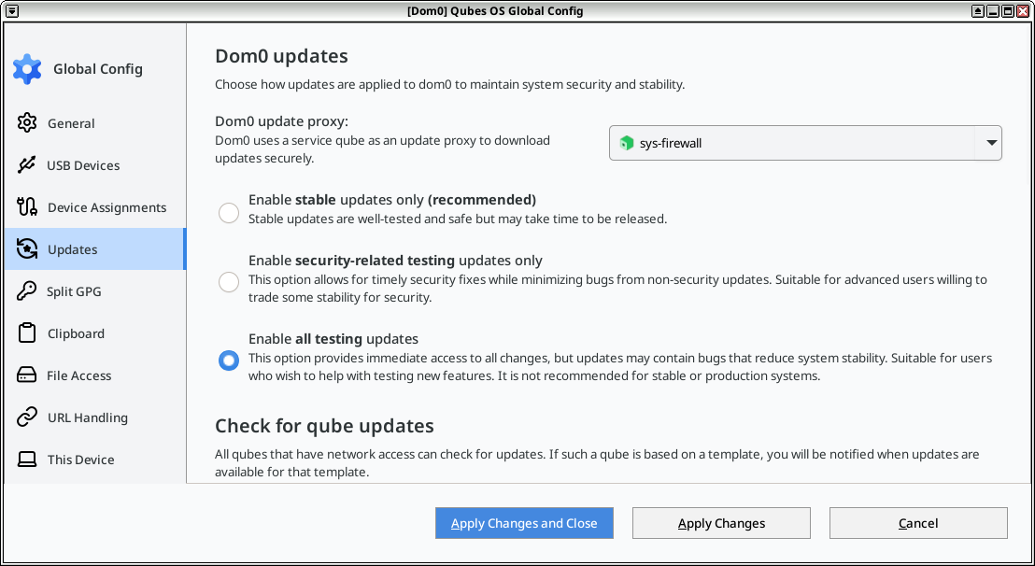Open the window menu in title bar
Viewport: 1035px width, 566px height.
tap(12, 10)
